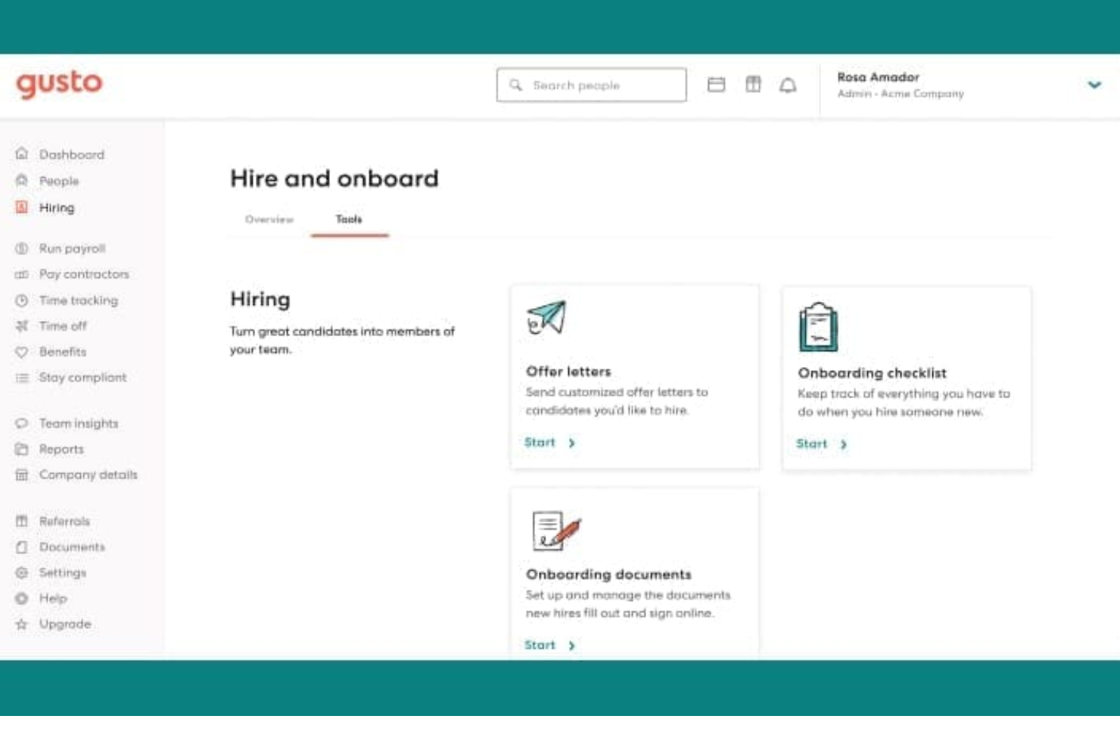
Task: Click the Settings gear icon
Action: (x=22, y=572)
